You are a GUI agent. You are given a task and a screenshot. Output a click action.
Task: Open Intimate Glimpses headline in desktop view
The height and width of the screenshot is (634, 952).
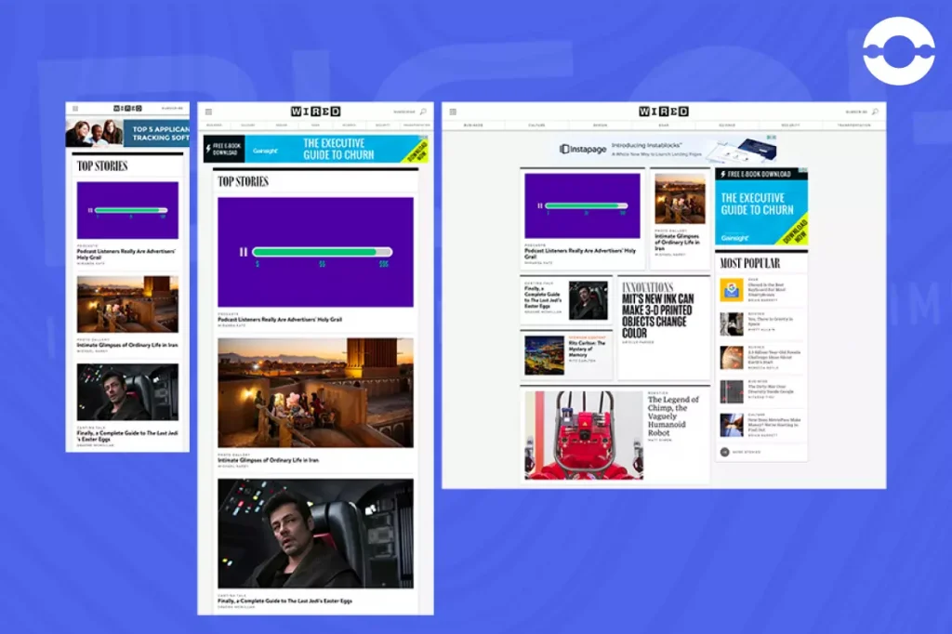pyautogui.click(x=677, y=243)
